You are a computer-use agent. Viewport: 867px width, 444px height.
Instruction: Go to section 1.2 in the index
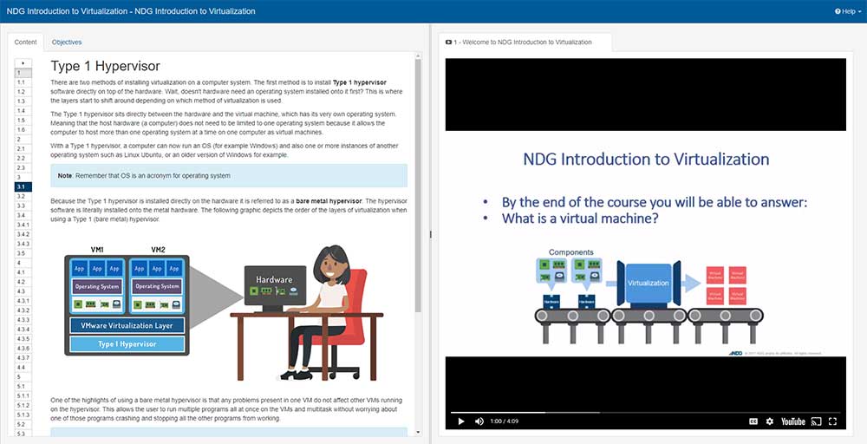(23, 91)
